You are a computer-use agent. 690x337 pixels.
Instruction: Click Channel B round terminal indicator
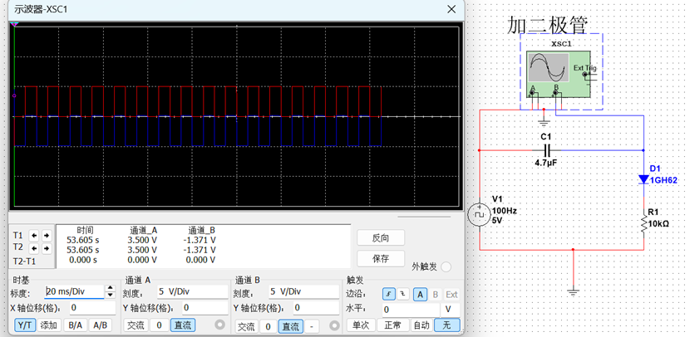334,325
